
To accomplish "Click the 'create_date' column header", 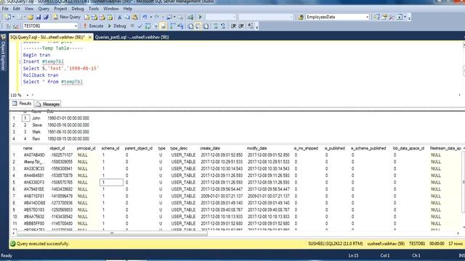I will pyautogui.click(x=210, y=148).
